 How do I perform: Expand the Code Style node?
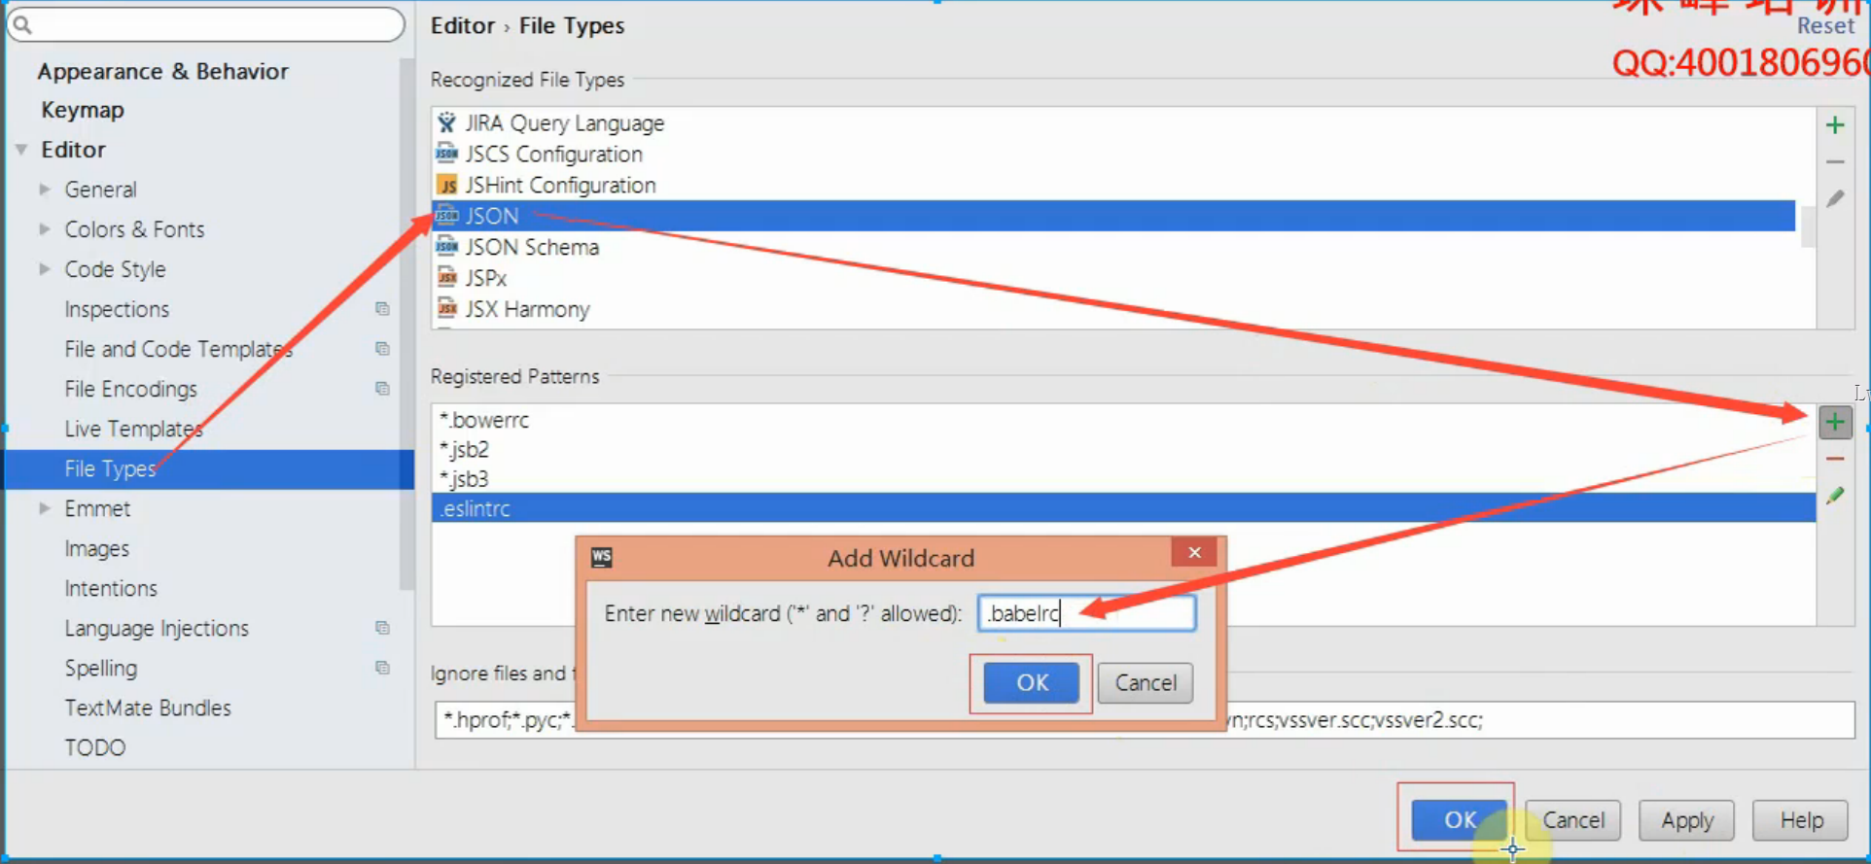coord(45,269)
